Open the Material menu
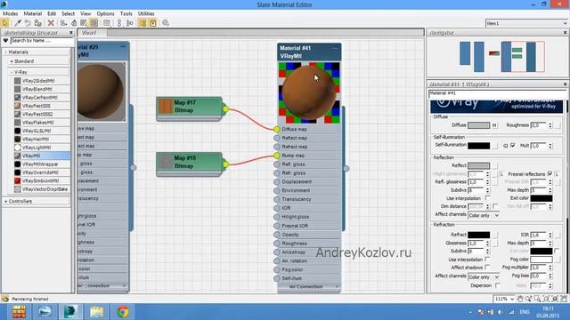 point(33,13)
